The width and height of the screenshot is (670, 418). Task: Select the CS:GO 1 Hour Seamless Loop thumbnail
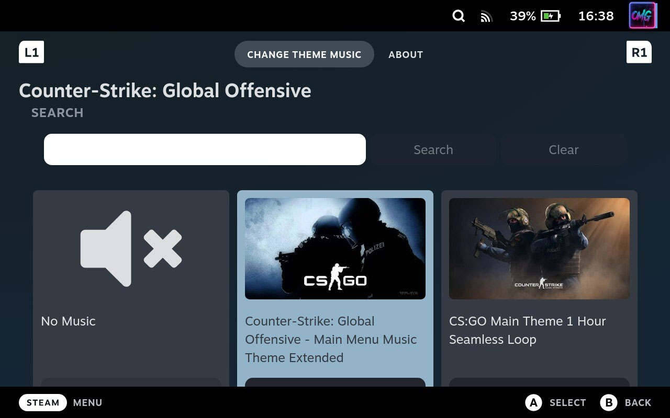tap(539, 249)
